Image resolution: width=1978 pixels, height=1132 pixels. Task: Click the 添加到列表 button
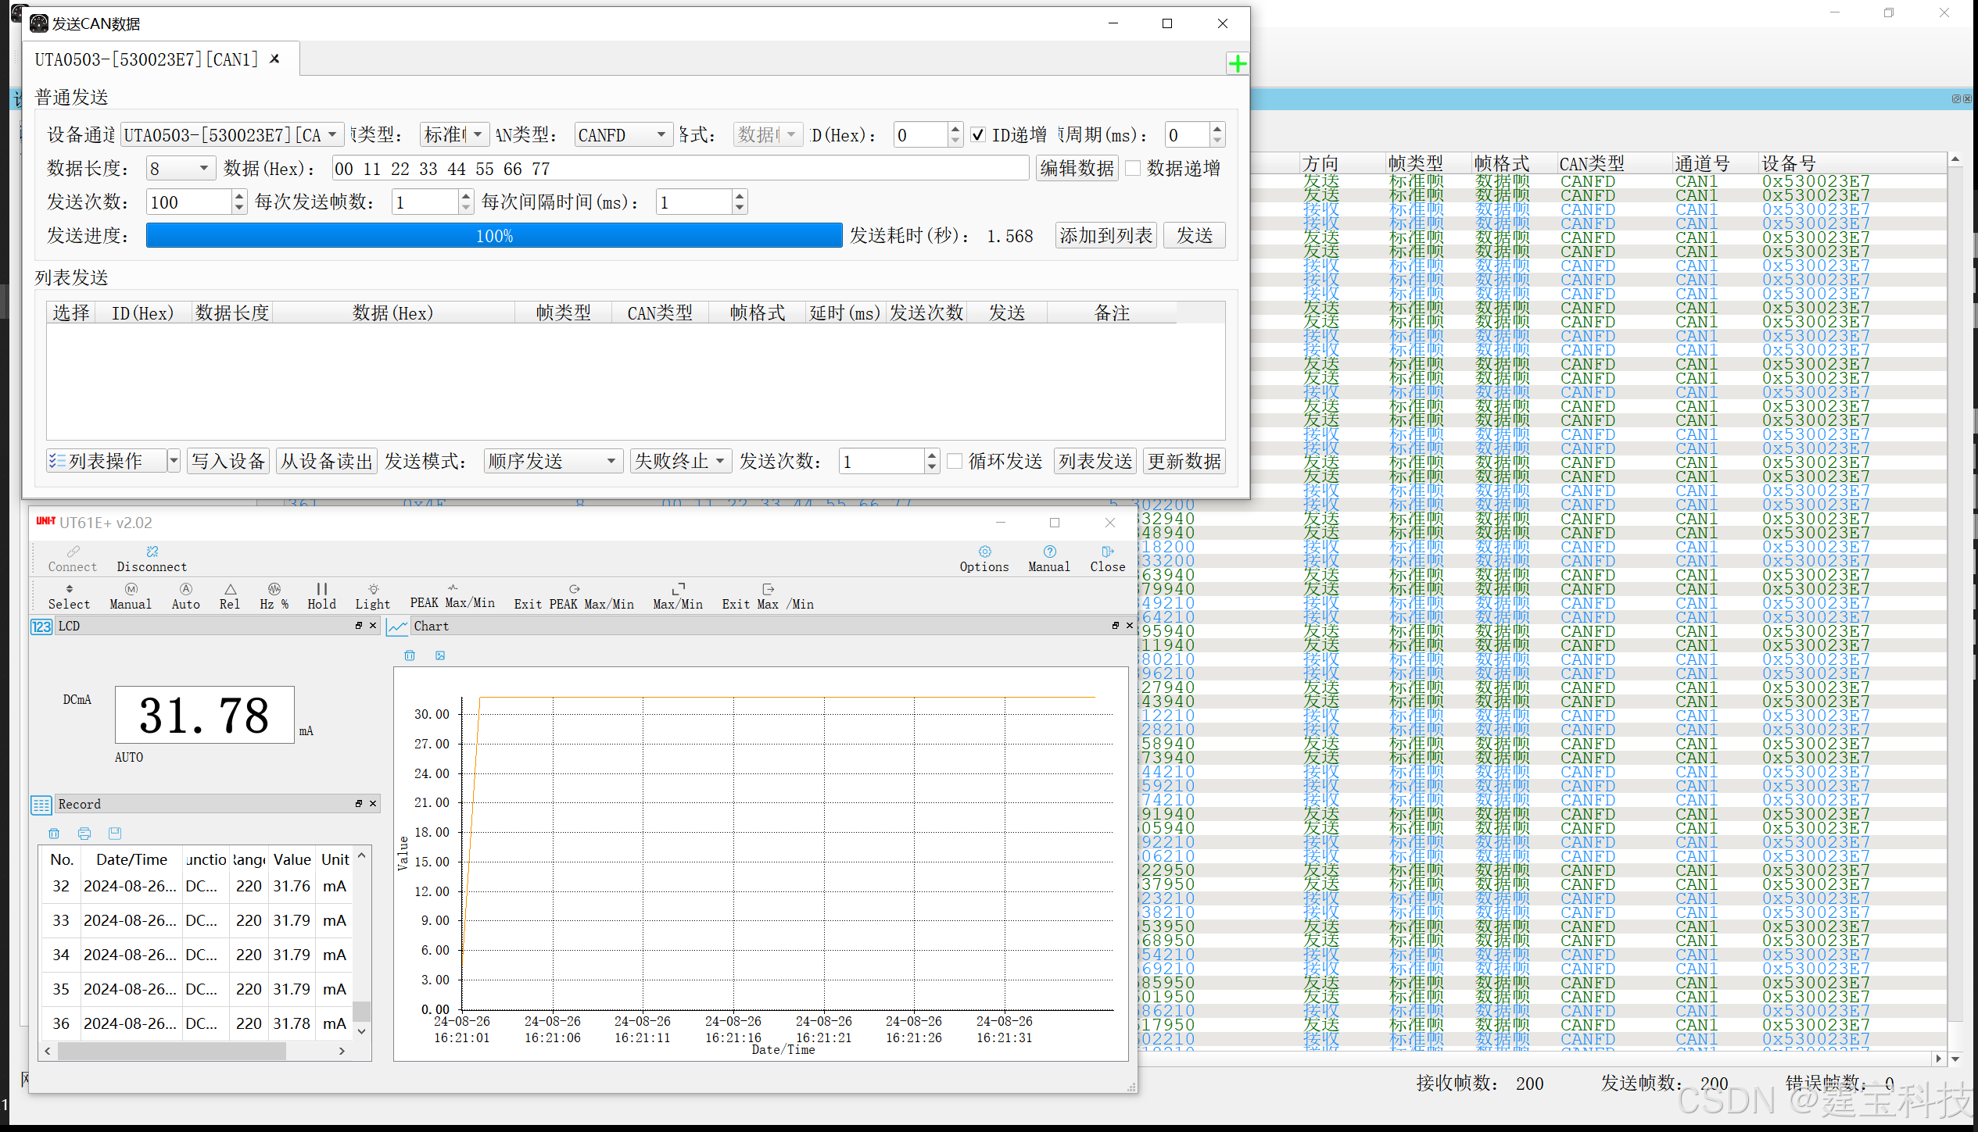1105,236
